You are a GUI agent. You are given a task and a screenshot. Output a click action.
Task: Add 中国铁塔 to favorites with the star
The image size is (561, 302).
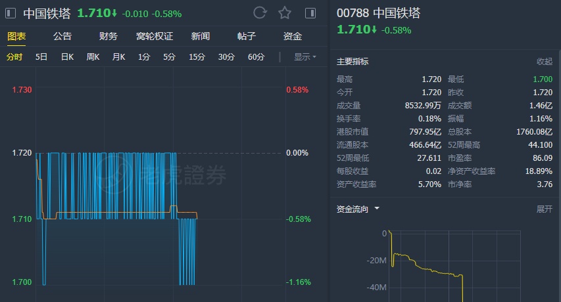click(285, 13)
